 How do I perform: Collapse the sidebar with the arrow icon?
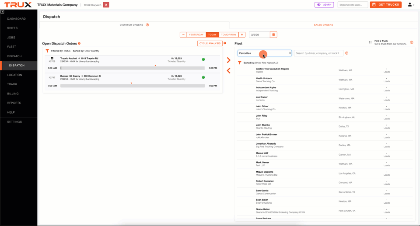pyautogui.click(x=2, y=12)
